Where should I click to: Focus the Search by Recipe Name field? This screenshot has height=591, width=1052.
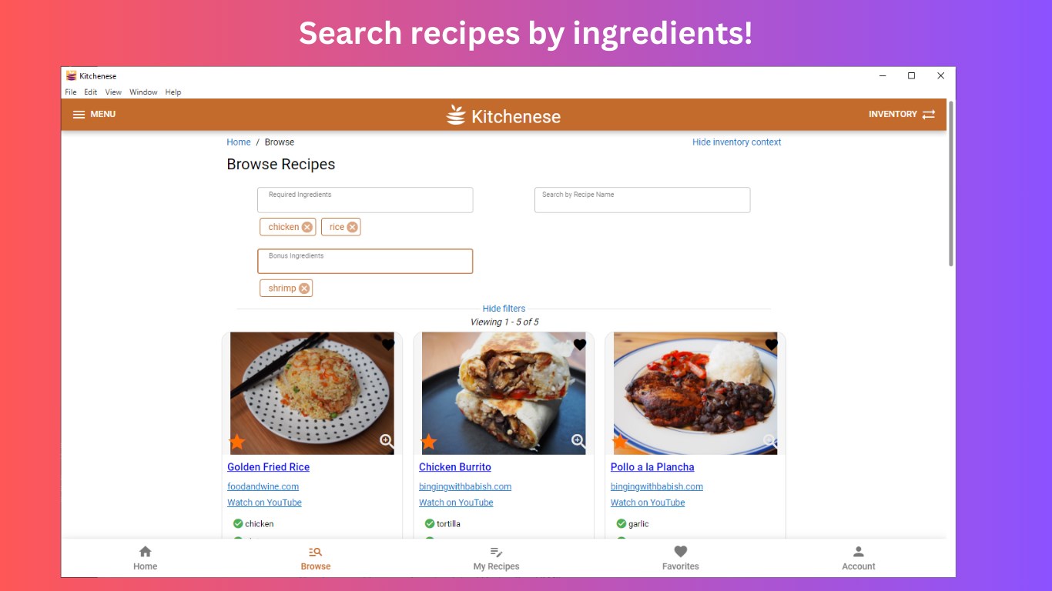coord(642,200)
